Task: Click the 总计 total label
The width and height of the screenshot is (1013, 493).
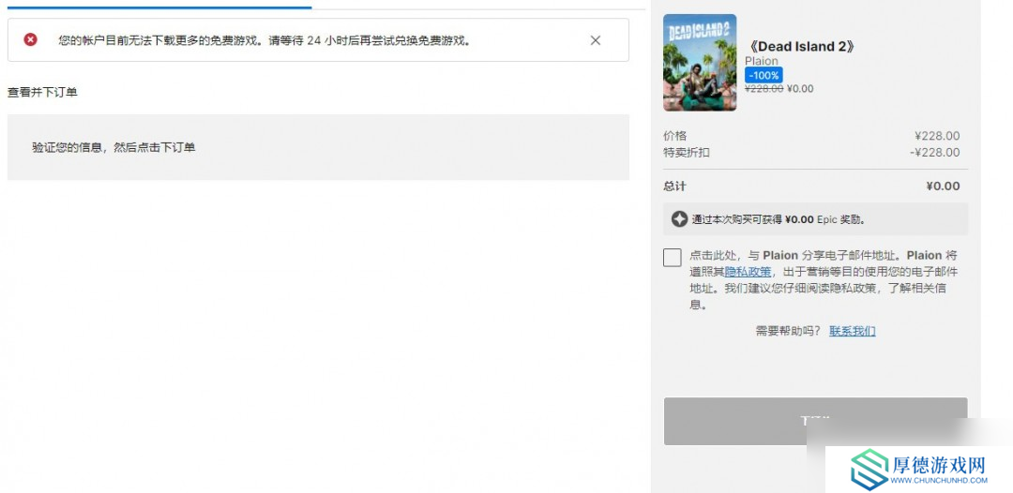Action: (x=674, y=186)
